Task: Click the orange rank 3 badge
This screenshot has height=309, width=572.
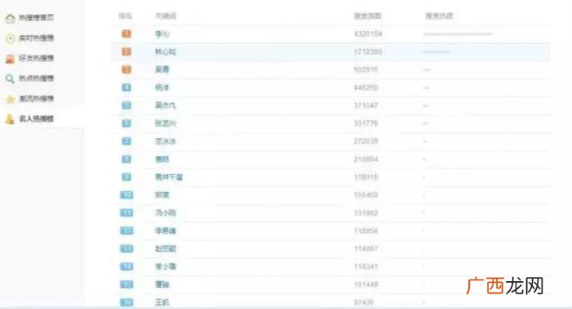Action: [126, 69]
